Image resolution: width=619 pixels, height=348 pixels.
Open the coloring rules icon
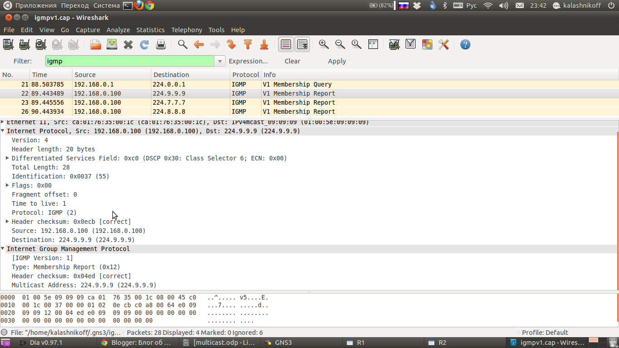[x=427, y=44]
